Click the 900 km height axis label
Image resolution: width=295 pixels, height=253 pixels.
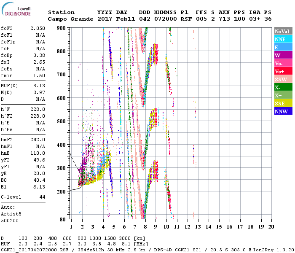click(62, 28)
